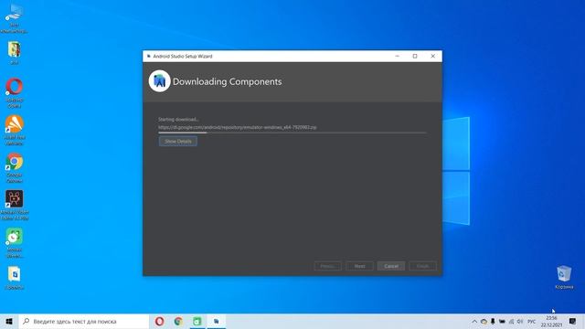Screen dimensions: 585x329
Task: Click the taskbar search box
Action: click(x=83, y=321)
